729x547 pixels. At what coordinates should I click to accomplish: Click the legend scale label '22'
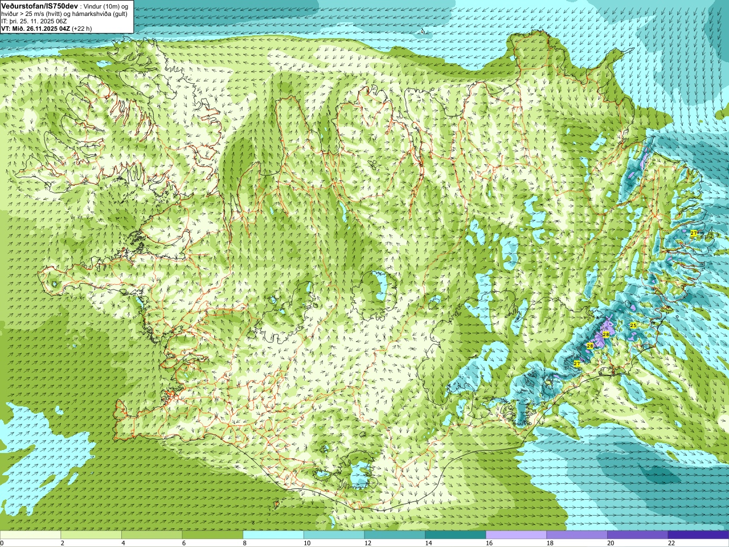click(671, 543)
